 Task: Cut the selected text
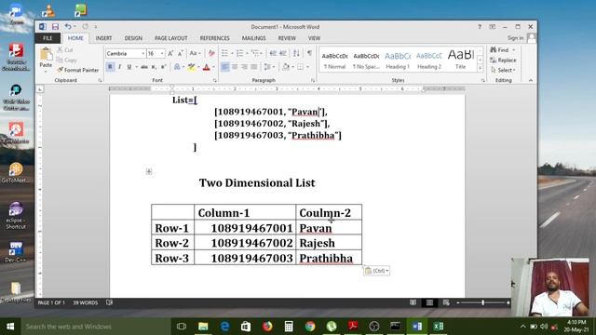tap(65, 49)
